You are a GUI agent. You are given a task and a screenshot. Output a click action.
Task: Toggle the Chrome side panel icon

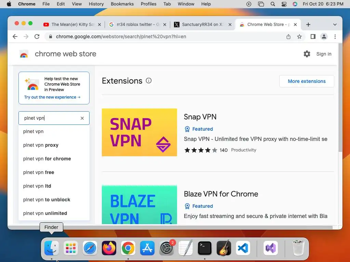point(313,37)
